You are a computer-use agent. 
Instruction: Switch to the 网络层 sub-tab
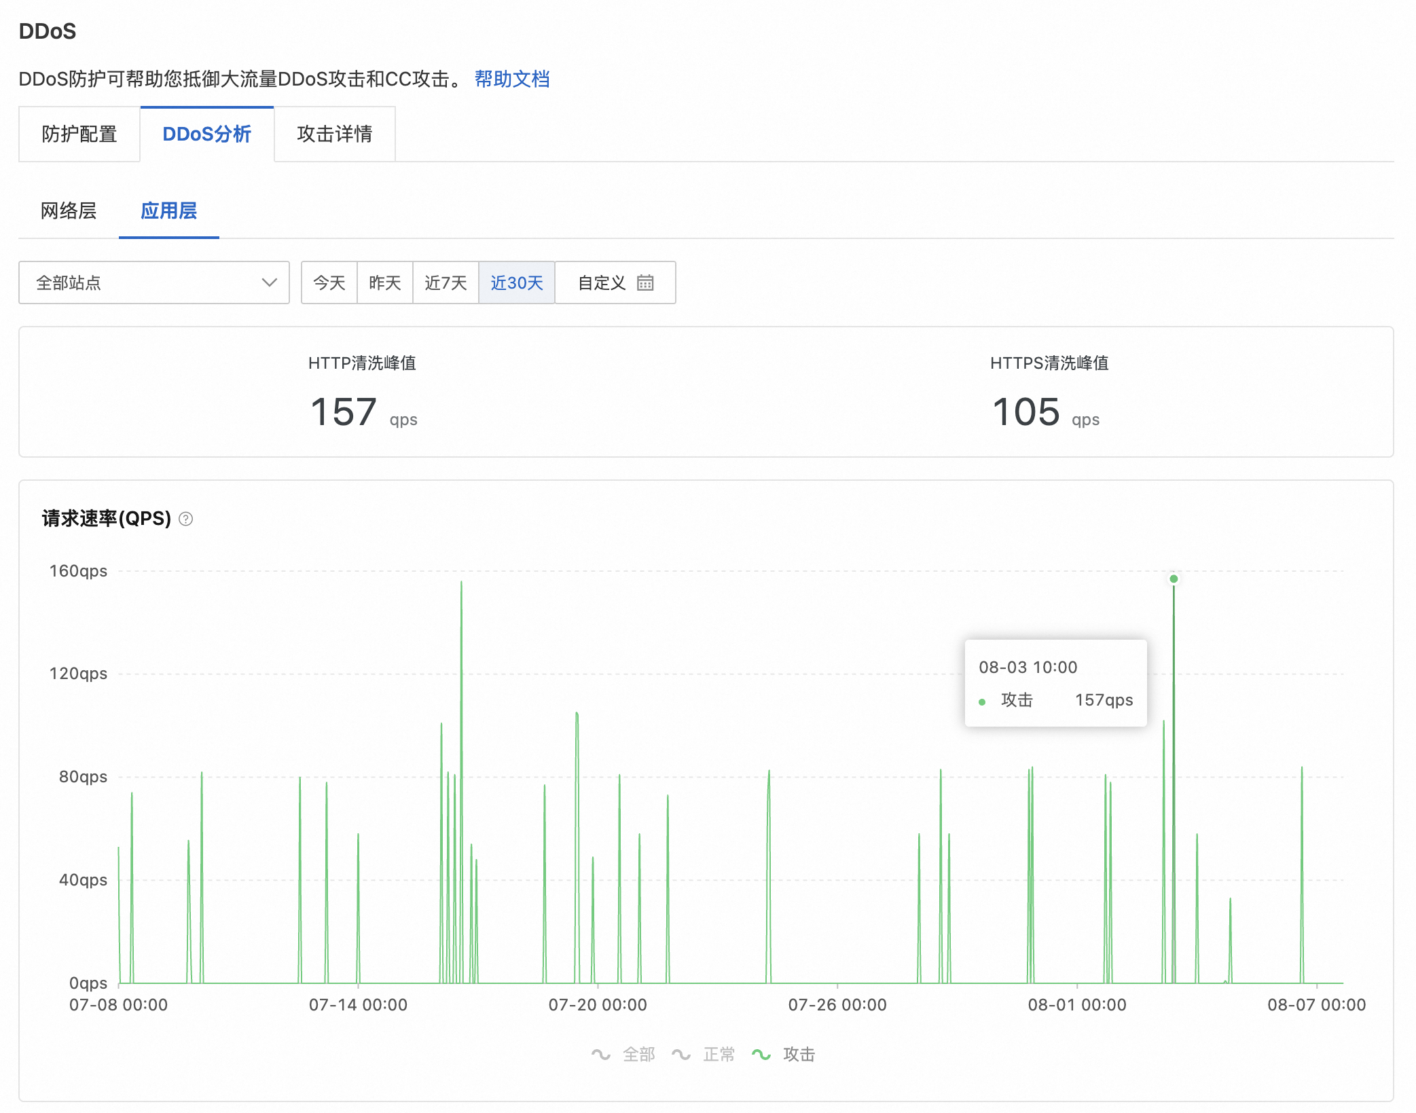click(69, 211)
